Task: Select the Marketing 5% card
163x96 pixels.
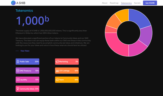Action: tap(67, 62)
